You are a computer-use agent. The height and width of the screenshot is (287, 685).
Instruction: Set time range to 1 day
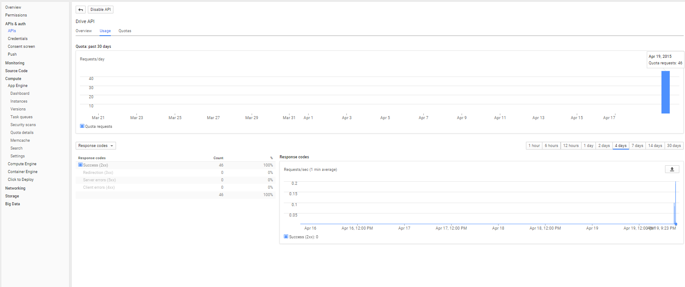click(x=589, y=146)
